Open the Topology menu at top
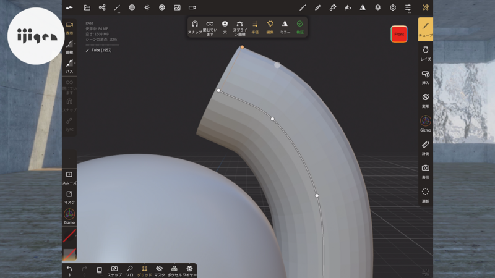The height and width of the screenshot is (278, 495). [117, 7]
